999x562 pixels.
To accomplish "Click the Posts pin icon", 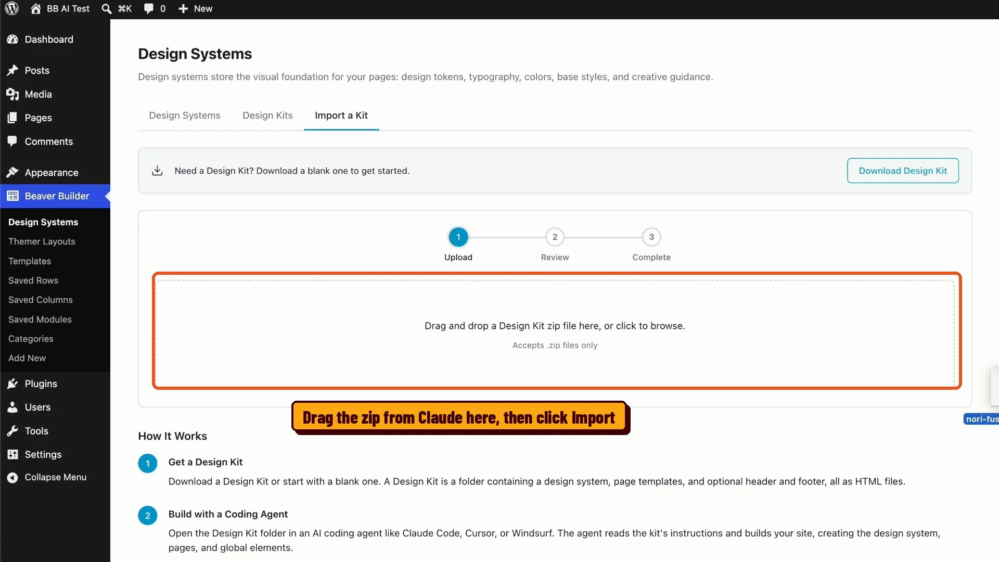I will click(x=12, y=70).
